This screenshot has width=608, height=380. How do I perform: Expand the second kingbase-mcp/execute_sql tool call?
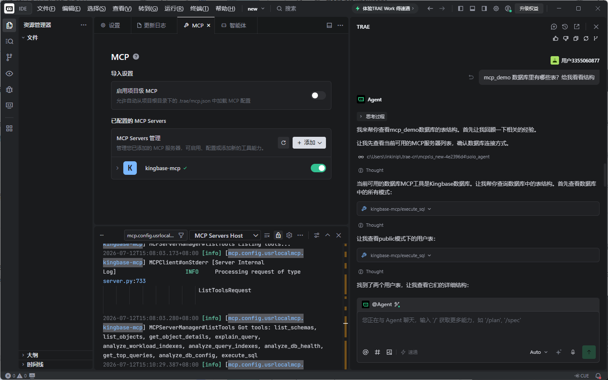click(478, 255)
